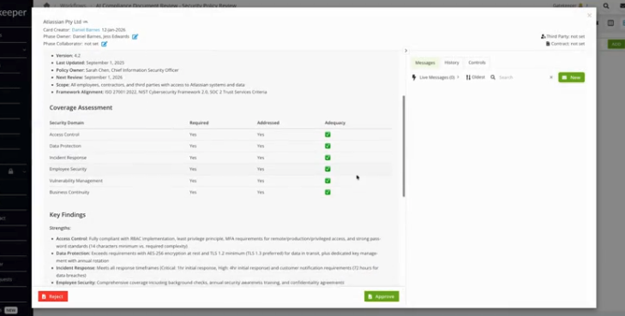The width and height of the screenshot is (625, 316).
Task: Open global search in the top bar
Action: click(606, 6)
